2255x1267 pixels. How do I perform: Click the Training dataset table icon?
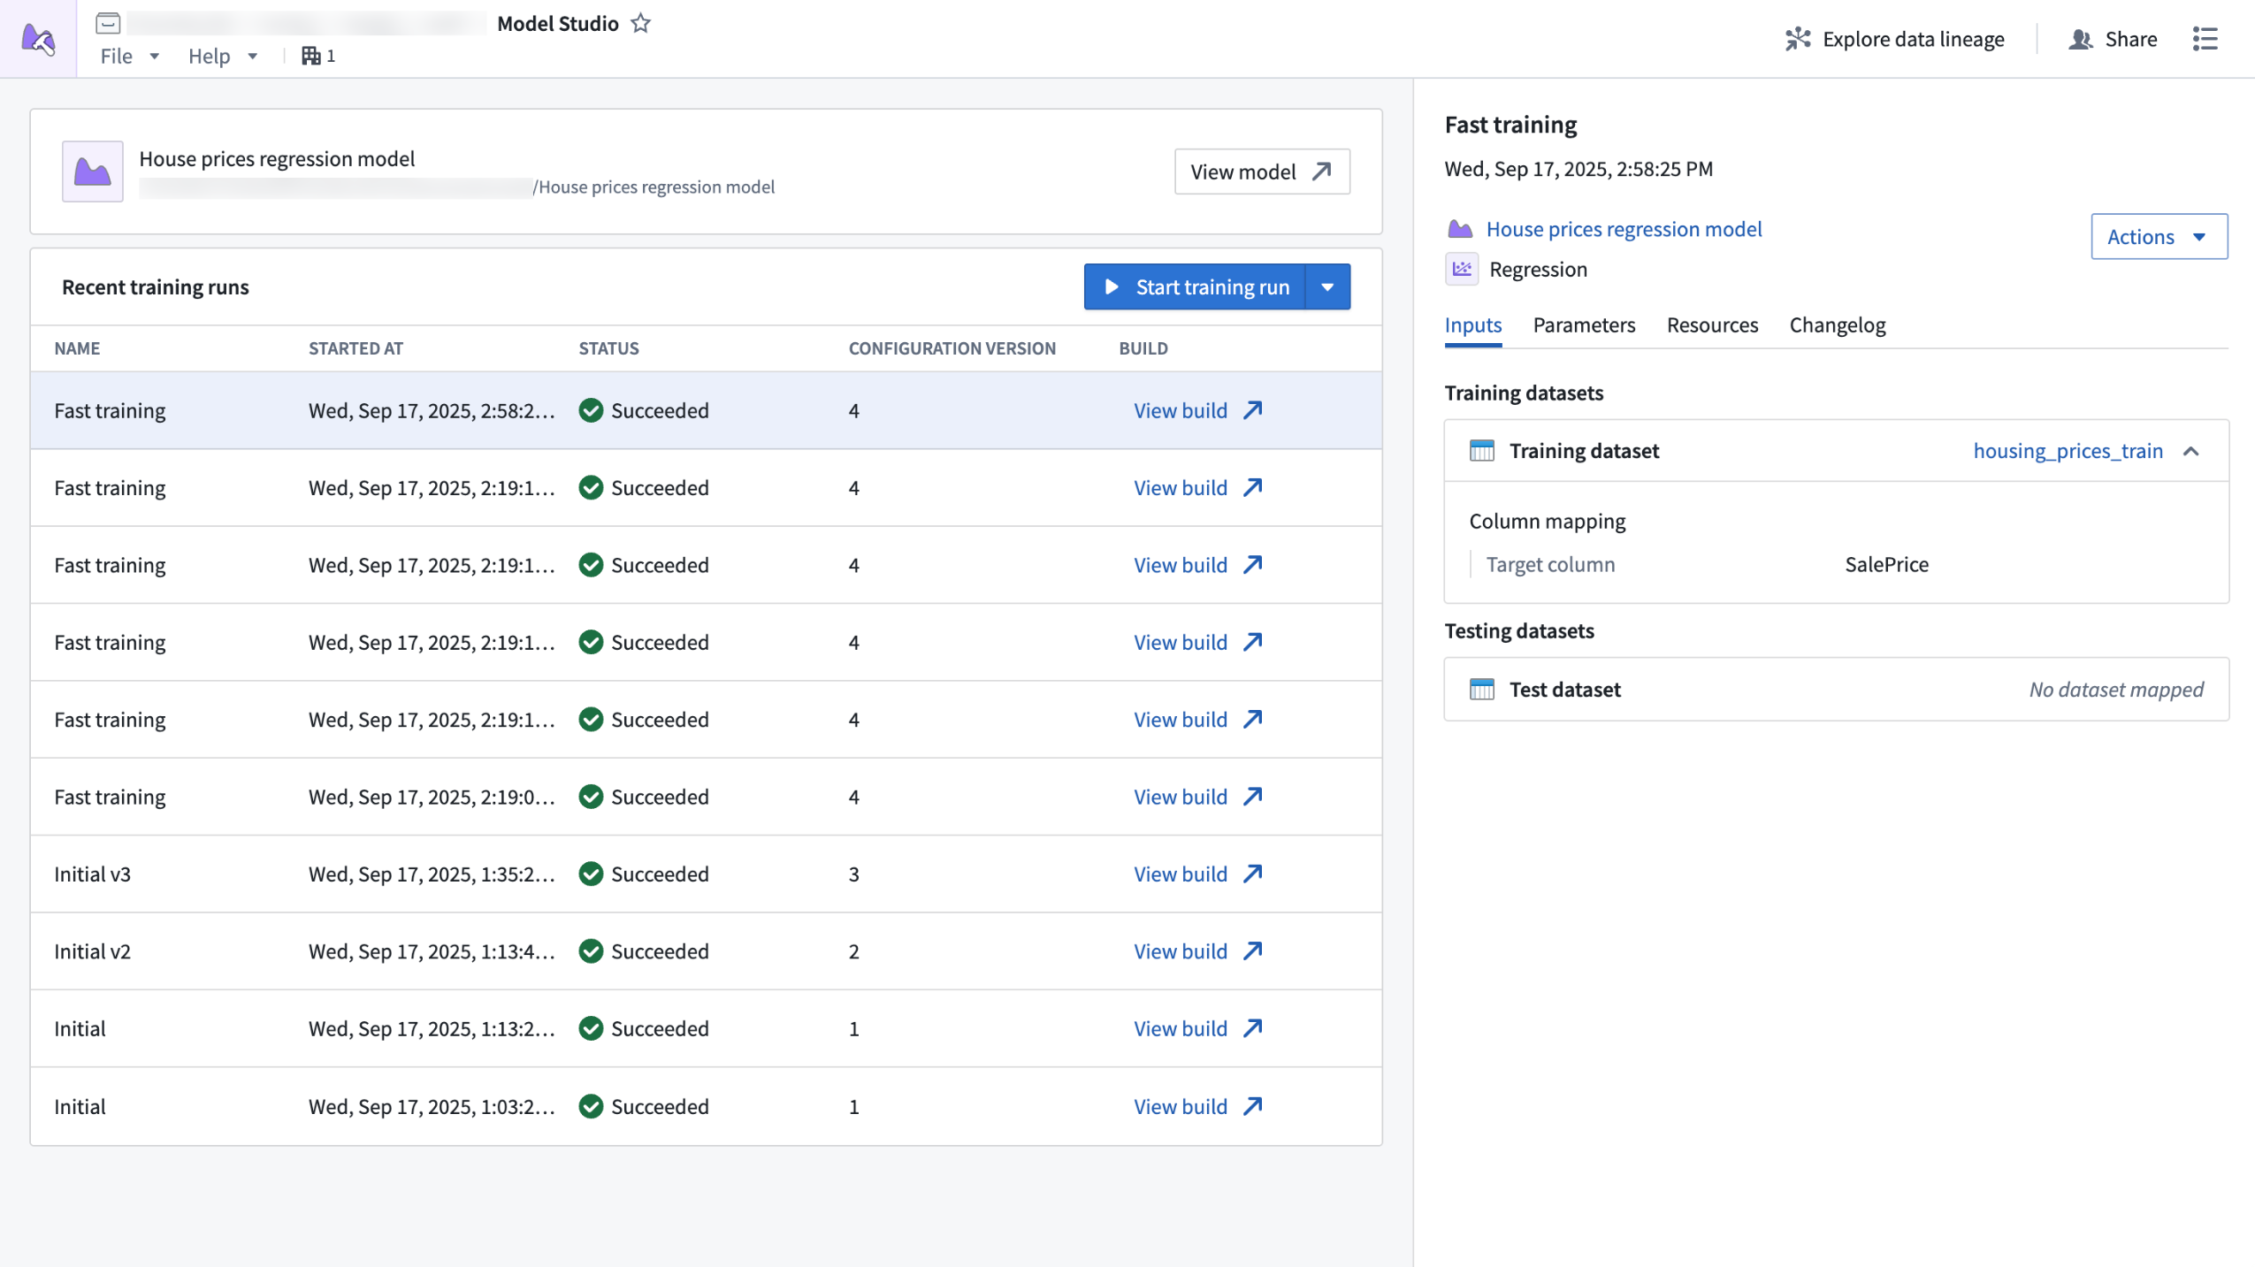pyautogui.click(x=1481, y=451)
